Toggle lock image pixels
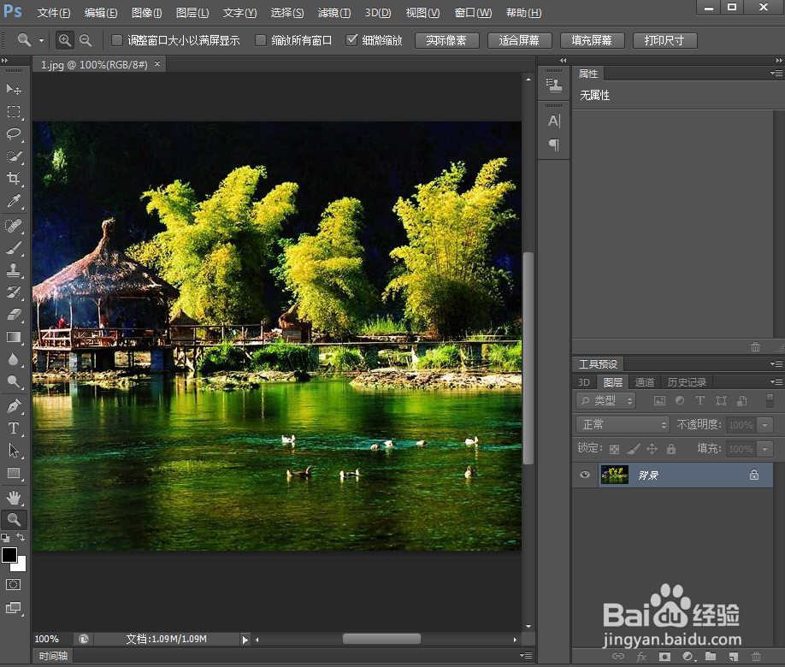The height and width of the screenshot is (667, 785). pos(634,449)
